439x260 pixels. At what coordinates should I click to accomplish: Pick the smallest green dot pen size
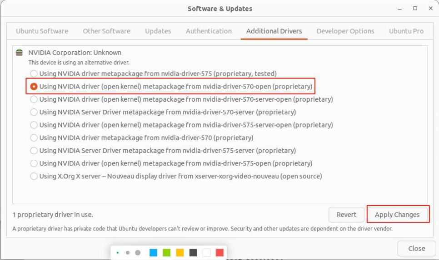118,253
